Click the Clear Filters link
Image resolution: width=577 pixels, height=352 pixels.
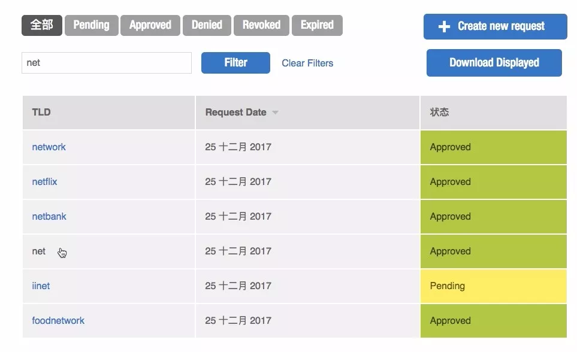[x=307, y=63]
